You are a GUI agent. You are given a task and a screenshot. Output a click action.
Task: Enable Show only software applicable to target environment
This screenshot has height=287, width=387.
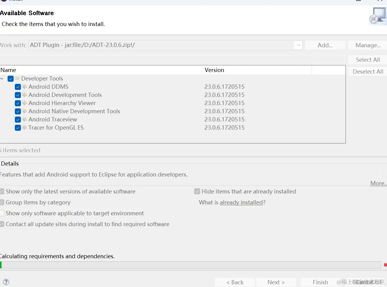click(2, 213)
